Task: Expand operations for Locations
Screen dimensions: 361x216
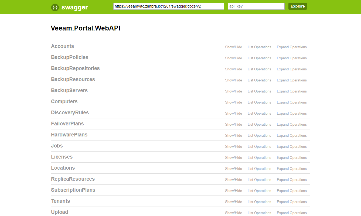Action: click(x=292, y=169)
